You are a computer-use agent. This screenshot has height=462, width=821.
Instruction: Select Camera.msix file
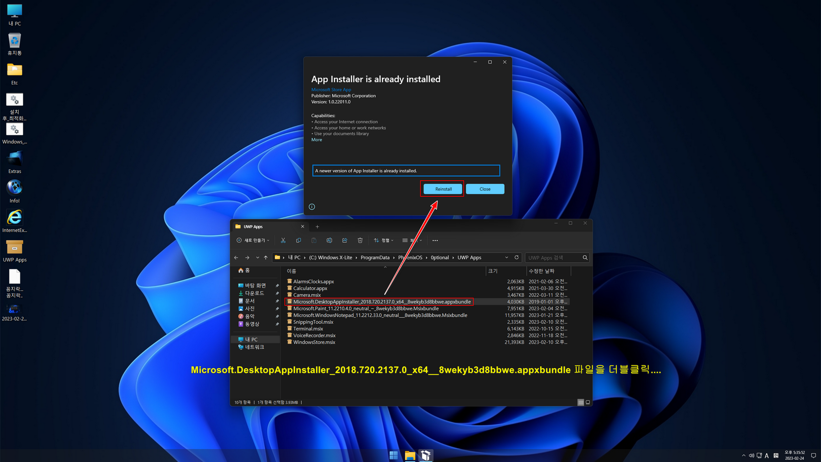[x=307, y=295]
